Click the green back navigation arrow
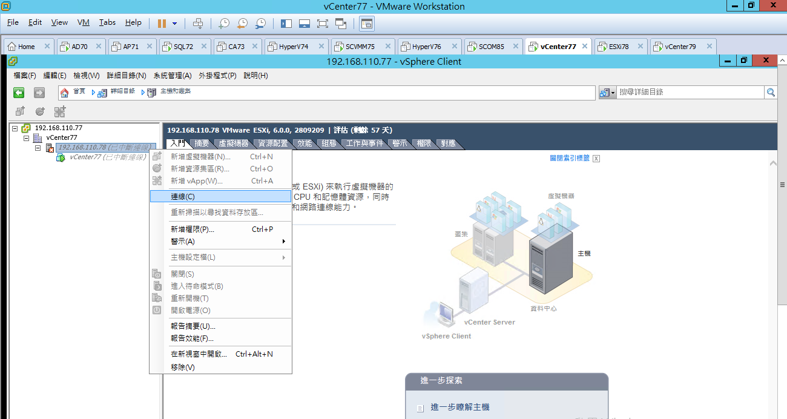This screenshot has width=787, height=419. point(19,93)
